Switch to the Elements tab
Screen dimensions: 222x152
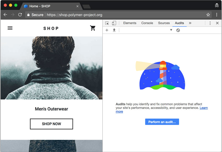tap(130, 23)
